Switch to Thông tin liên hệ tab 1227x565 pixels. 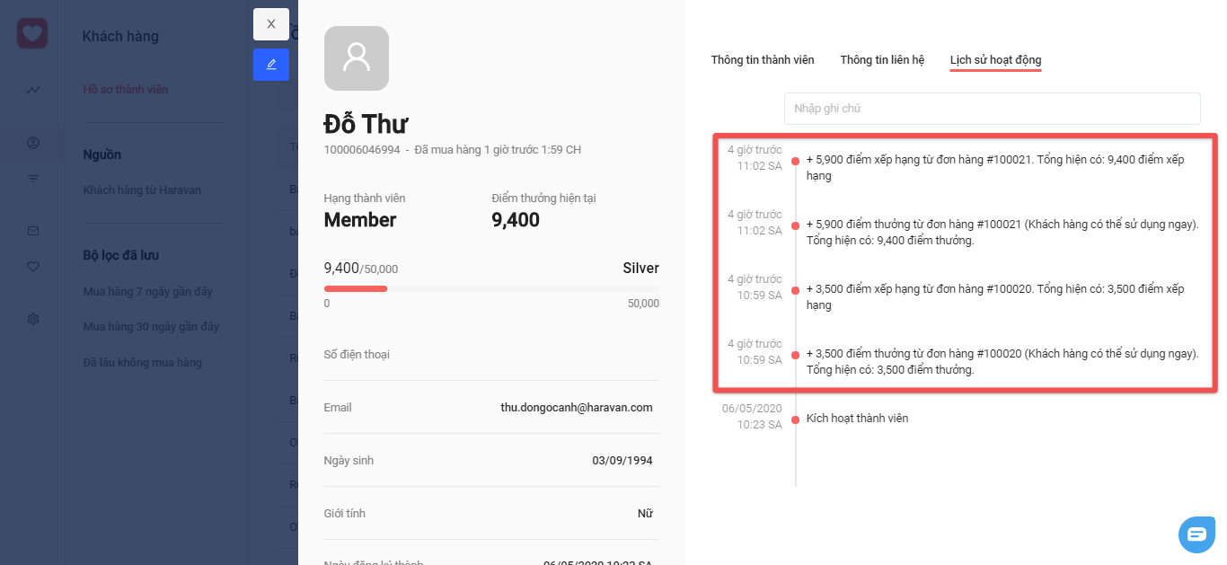click(x=882, y=60)
